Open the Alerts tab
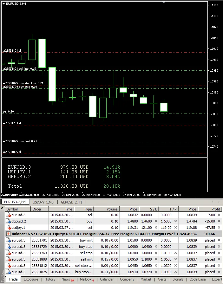This screenshot has height=284, width=223. coord(162,279)
